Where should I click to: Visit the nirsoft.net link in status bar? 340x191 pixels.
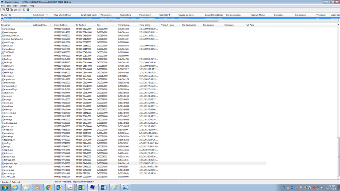pyautogui.click(x=83, y=182)
